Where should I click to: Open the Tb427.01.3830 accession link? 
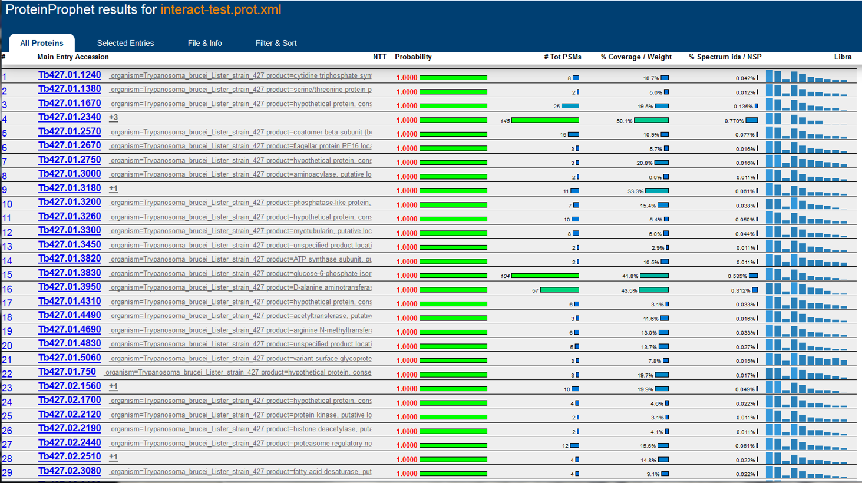[x=69, y=273]
